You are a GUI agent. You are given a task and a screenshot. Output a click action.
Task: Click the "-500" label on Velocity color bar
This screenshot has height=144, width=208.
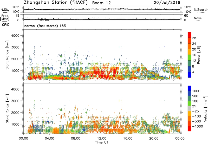(197, 121)
